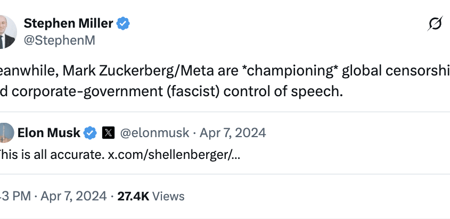This screenshot has width=450, height=219.
Task: Click the @elonmusk handle
Action: [155, 132]
